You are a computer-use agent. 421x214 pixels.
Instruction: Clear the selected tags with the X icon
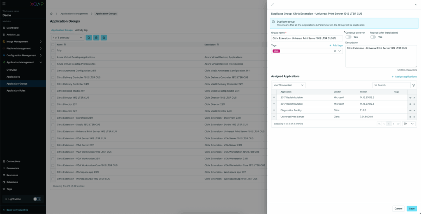(x=335, y=51)
